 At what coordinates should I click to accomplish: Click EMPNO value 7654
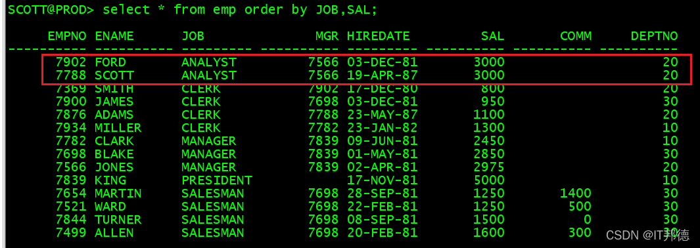[71, 194]
